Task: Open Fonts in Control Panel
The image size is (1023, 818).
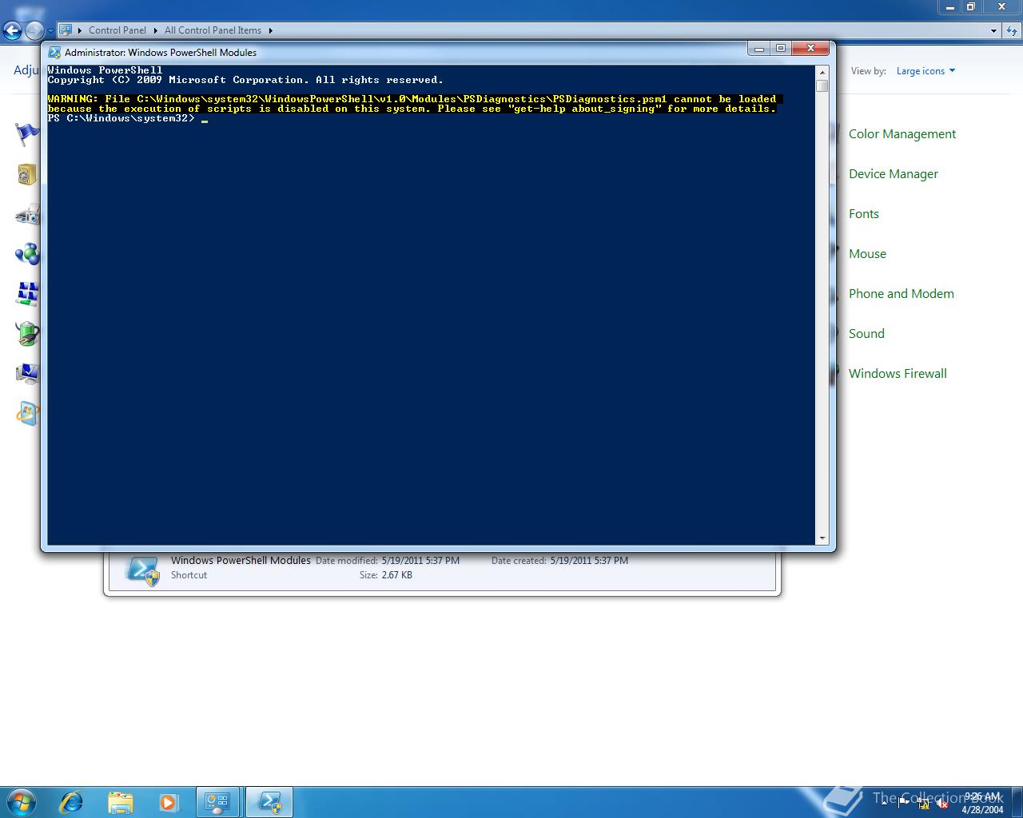Action: point(863,214)
